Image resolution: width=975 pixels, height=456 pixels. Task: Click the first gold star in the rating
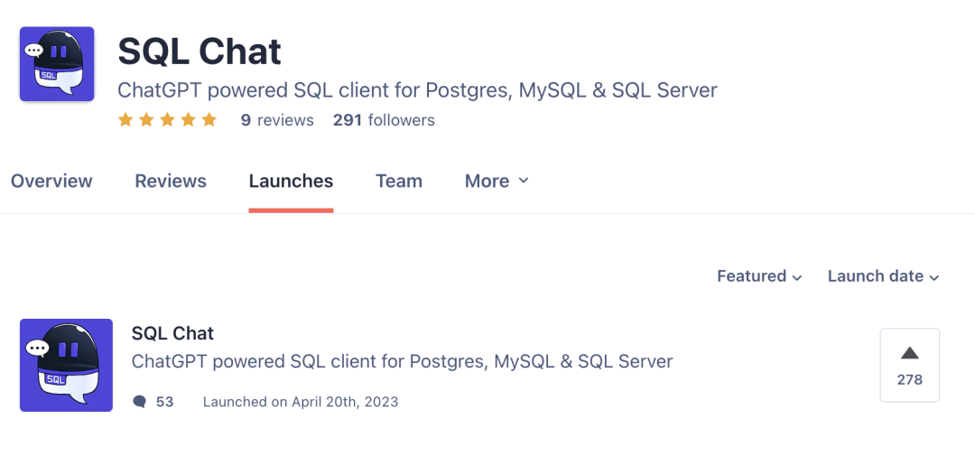pyautogui.click(x=125, y=119)
